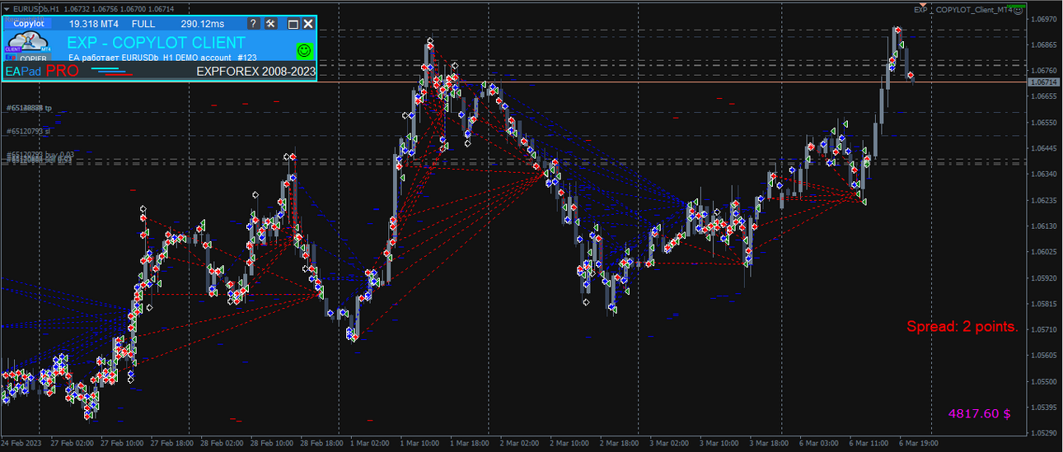Image resolution: width=1063 pixels, height=452 pixels.
Task: Click the current price label 1.06714
Action: 1044,82
